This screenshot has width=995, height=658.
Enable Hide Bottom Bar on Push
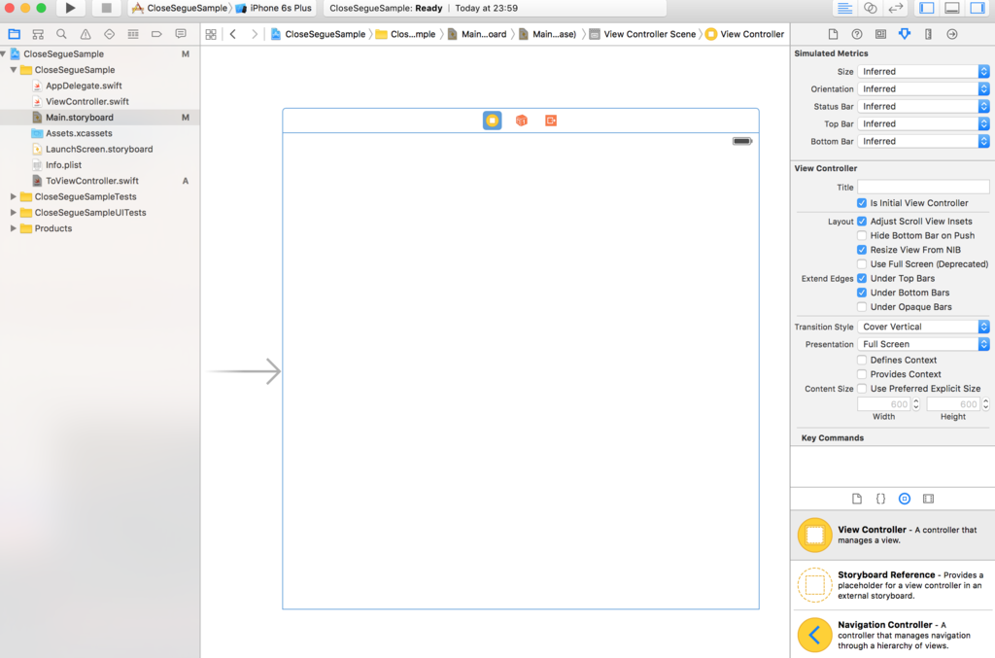point(862,235)
